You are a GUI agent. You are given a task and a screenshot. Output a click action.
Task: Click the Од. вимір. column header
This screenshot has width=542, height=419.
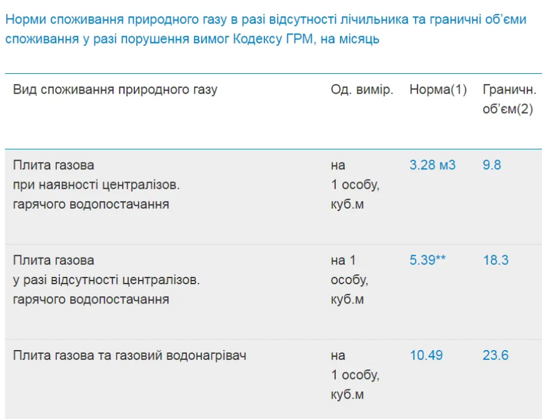362,90
